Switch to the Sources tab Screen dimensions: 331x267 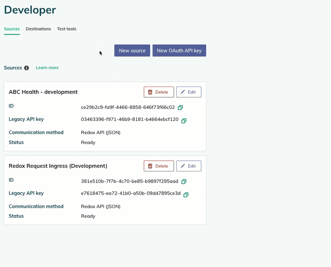pos(12,29)
